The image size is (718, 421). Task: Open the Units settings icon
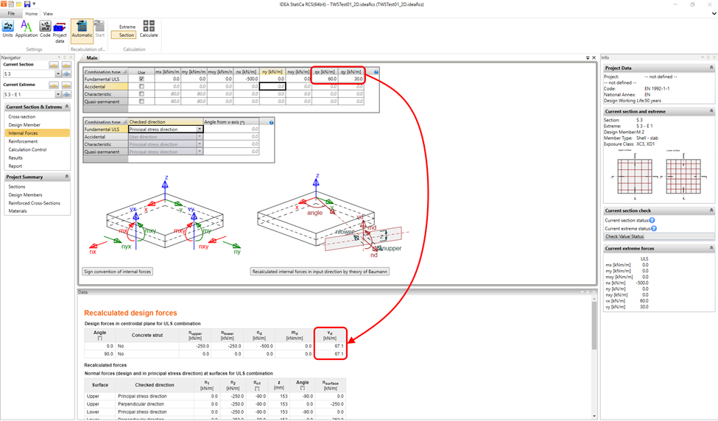pyautogui.click(x=8, y=29)
